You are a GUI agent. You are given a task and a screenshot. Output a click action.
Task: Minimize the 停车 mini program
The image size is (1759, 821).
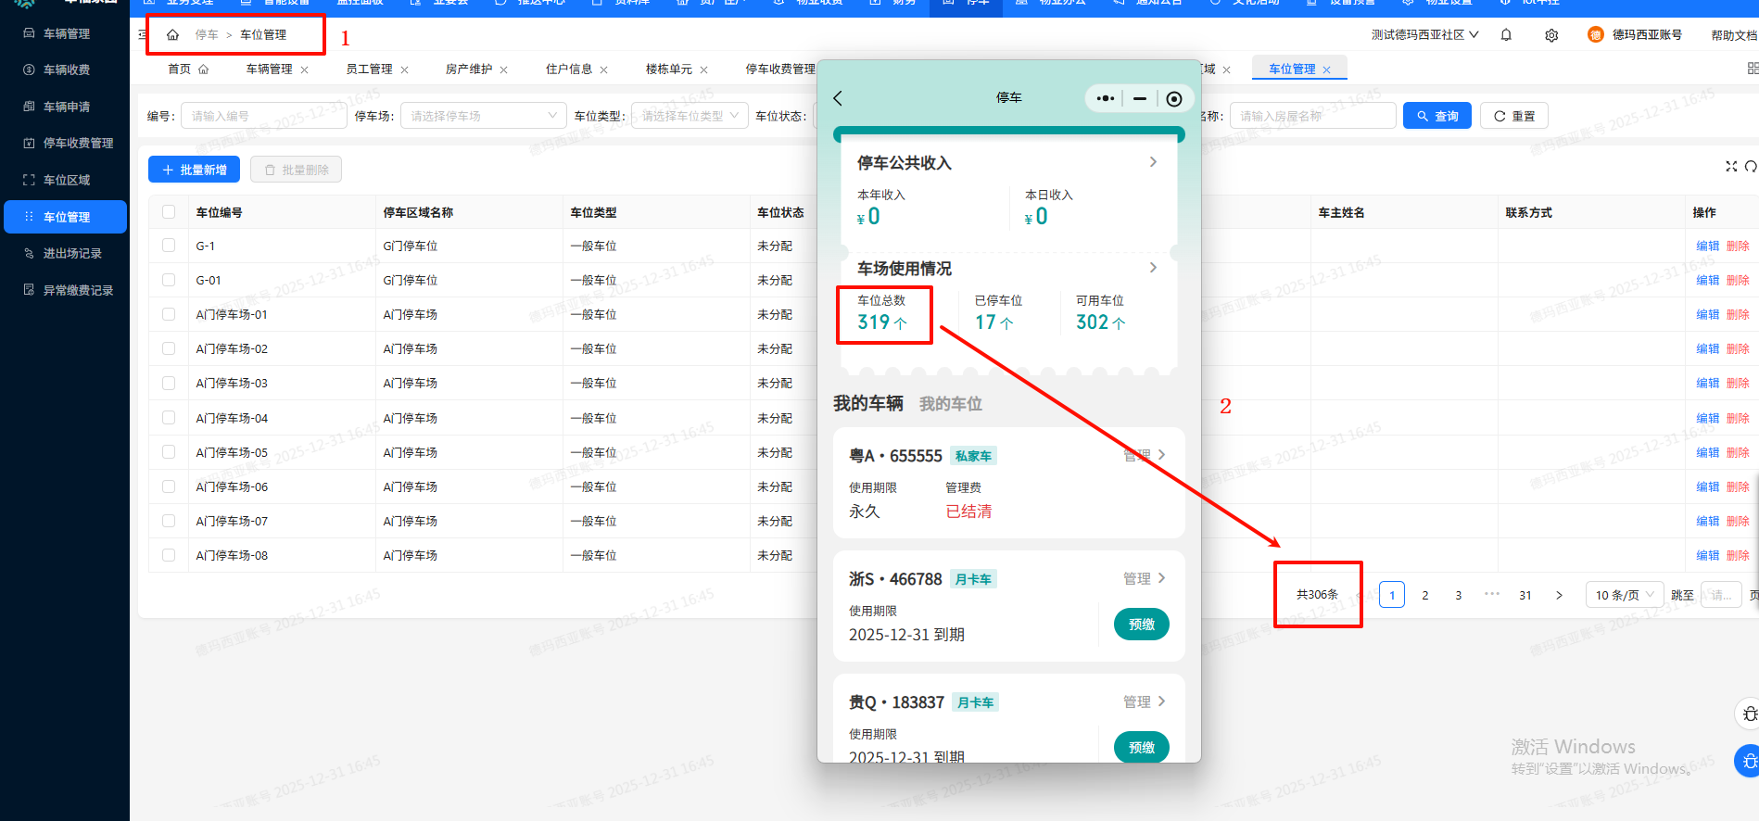[x=1140, y=98]
